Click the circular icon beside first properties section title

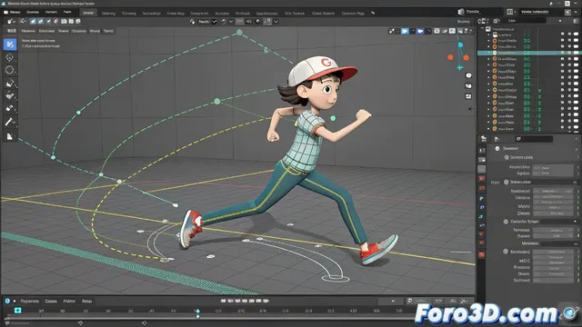coord(497,148)
